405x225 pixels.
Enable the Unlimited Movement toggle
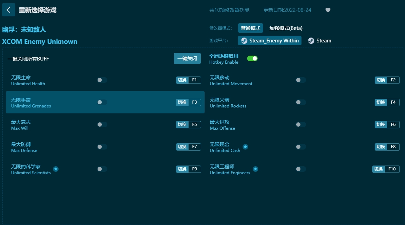pyautogui.click(x=300, y=80)
